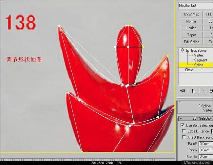Click the Bubble value field
The image size is (213, 165).
[x=206, y=156]
